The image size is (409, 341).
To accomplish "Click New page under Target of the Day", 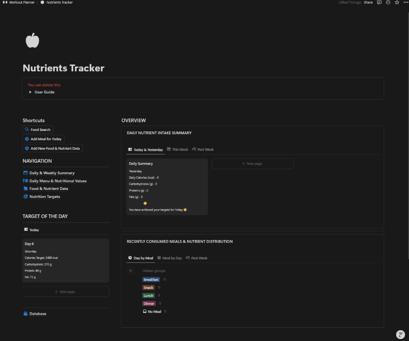I will coord(65,292).
